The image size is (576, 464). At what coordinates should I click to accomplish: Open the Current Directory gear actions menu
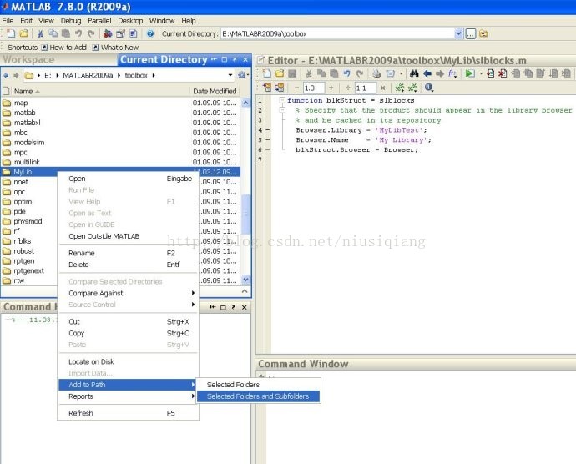(x=242, y=75)
